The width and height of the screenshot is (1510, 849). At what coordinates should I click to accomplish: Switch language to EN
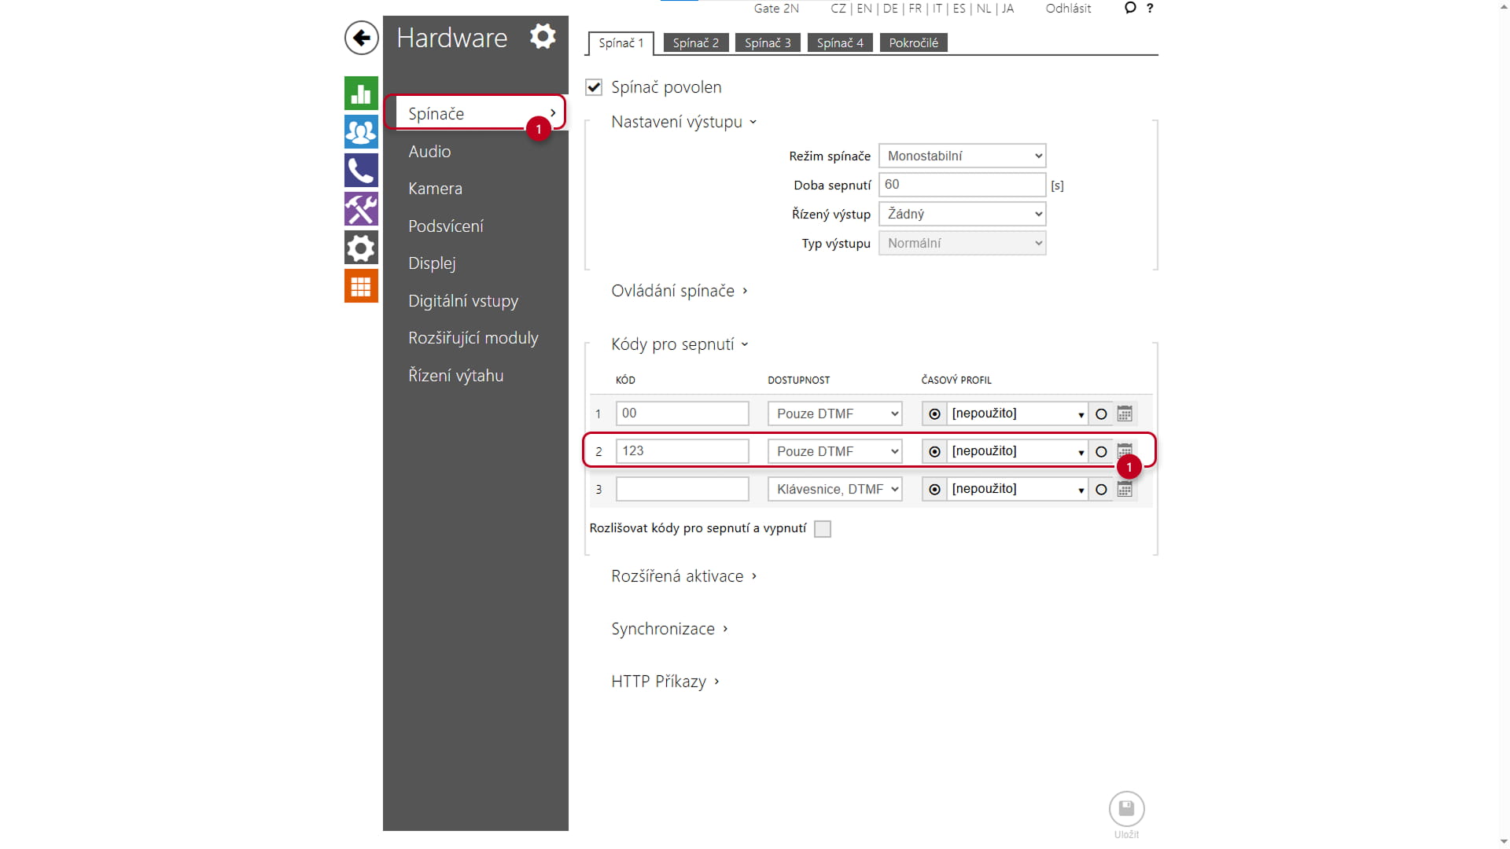pos(864,9)
